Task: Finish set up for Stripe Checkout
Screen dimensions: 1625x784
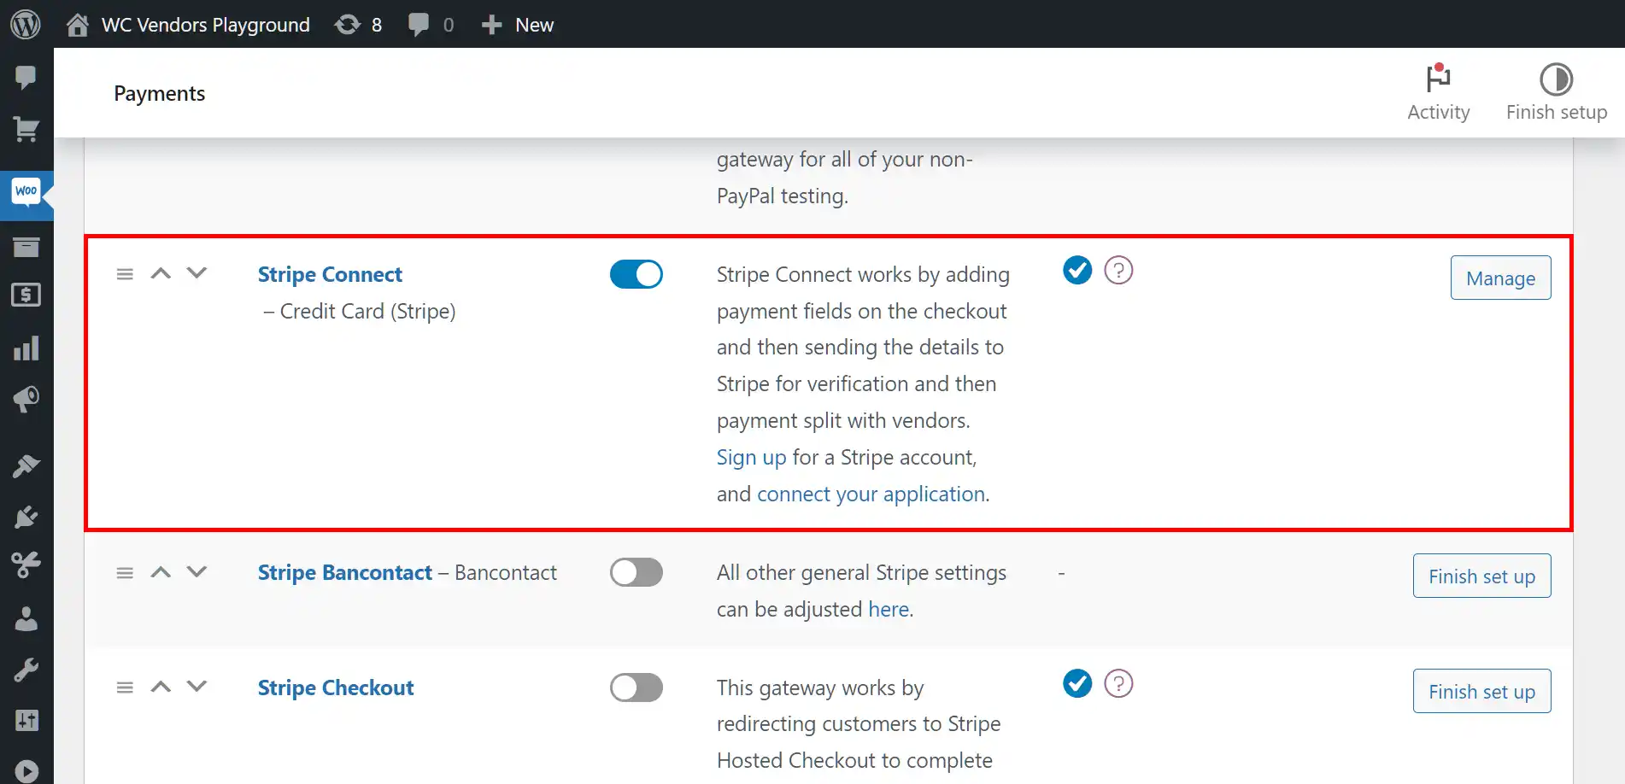Action: [x=1481, y=691]
